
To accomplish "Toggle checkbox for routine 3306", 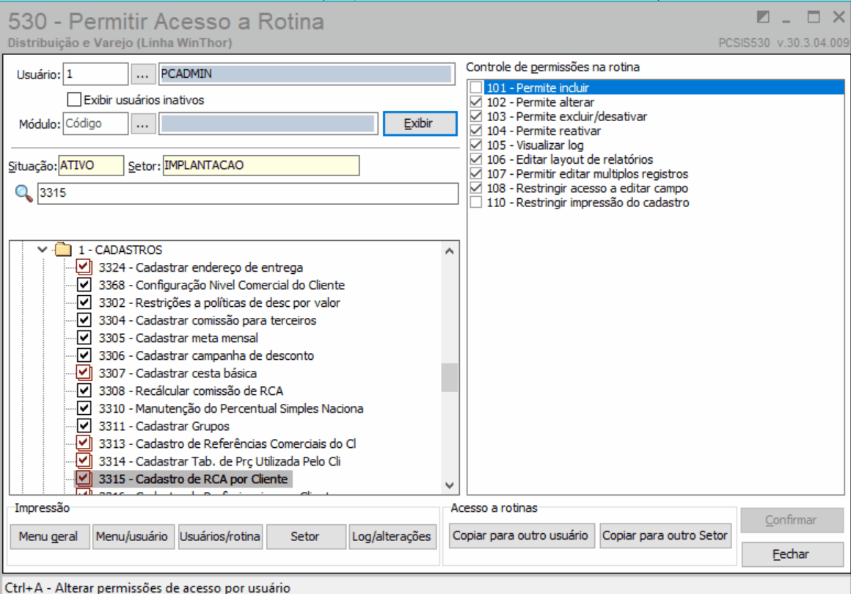I will point(84,355).
